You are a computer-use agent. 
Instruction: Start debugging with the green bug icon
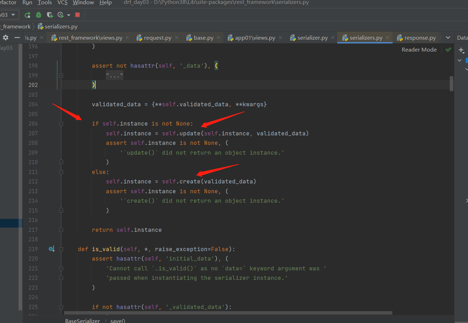(39, 15)
